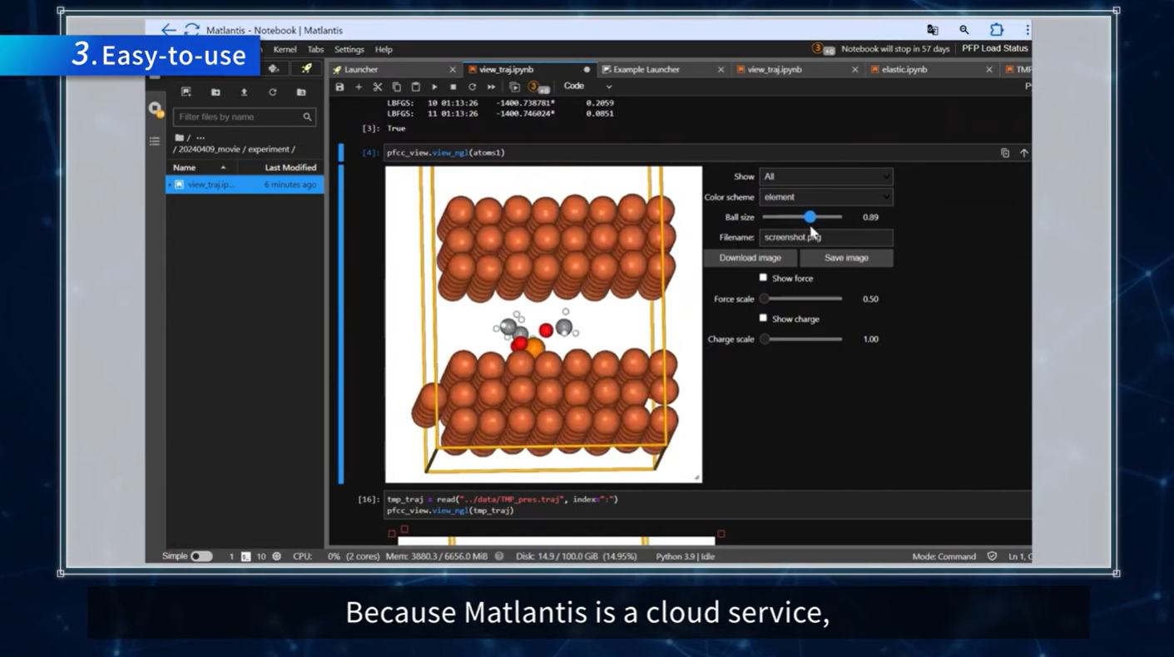
Task: Restart the kernel using circular arrow icon
Action: tap(473, 86)
